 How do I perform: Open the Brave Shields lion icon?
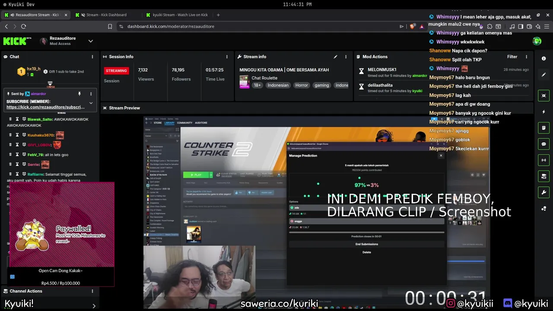click(x=412, y=26)
